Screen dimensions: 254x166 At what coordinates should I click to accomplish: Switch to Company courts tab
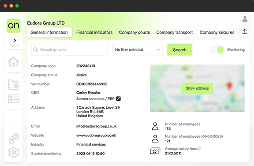134,32
